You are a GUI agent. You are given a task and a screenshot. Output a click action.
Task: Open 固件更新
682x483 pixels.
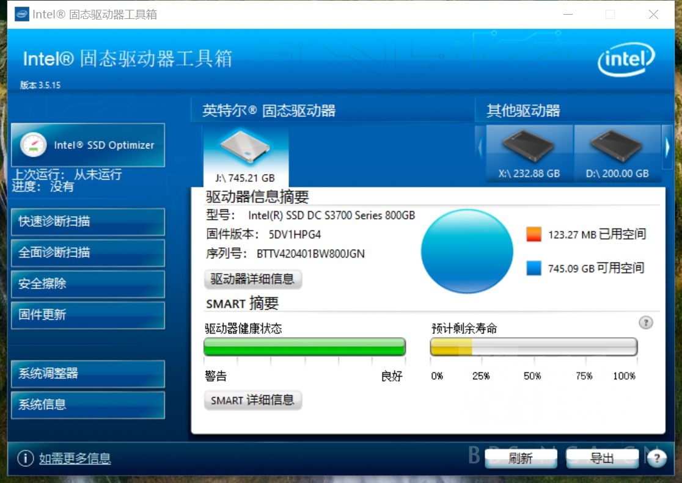tap(87, 315)
